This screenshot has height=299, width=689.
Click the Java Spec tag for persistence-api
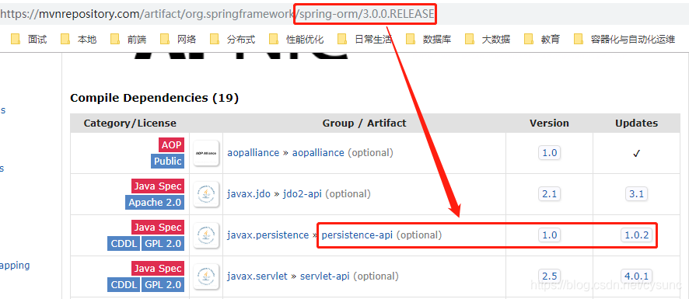[x=158, y=228]
